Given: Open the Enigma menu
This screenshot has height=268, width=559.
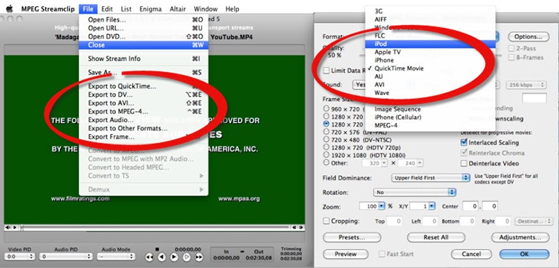Looking at the screenshot, I should 150,9.
